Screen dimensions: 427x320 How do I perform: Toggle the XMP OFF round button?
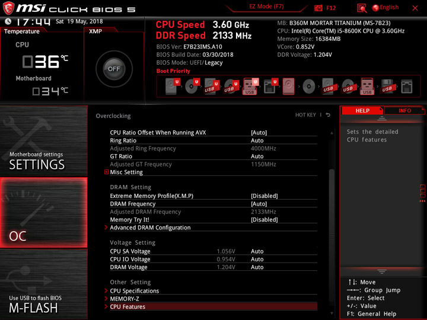pos(114,69)
